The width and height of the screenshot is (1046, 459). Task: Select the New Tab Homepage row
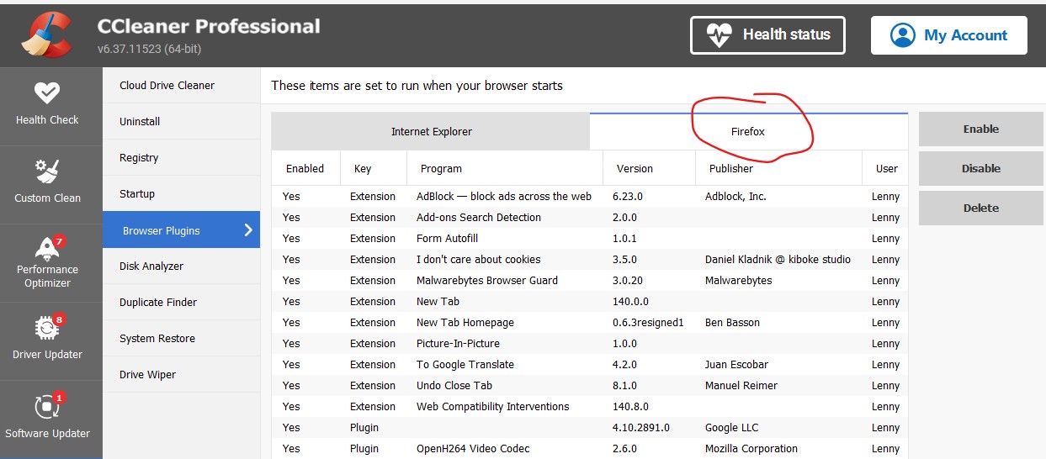pyautogui.click(x=590, y=323)
